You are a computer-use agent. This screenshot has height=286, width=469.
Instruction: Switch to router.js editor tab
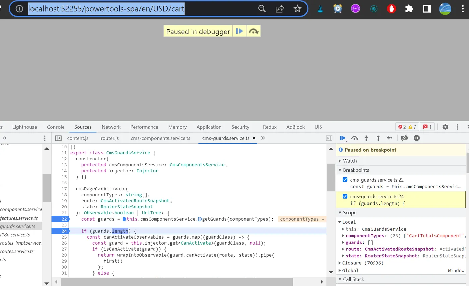pyautogui.click(x=110, y=138)
